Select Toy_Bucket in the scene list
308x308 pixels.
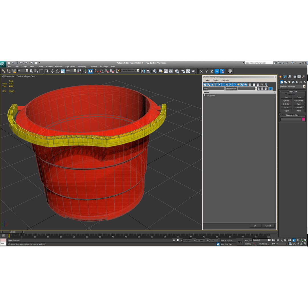(211, 96)
